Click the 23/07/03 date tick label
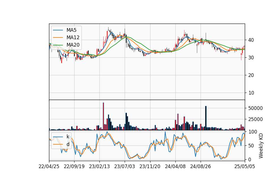Image resolution: width=272 pixels, height=196 pixels. (x=125, y=166)
